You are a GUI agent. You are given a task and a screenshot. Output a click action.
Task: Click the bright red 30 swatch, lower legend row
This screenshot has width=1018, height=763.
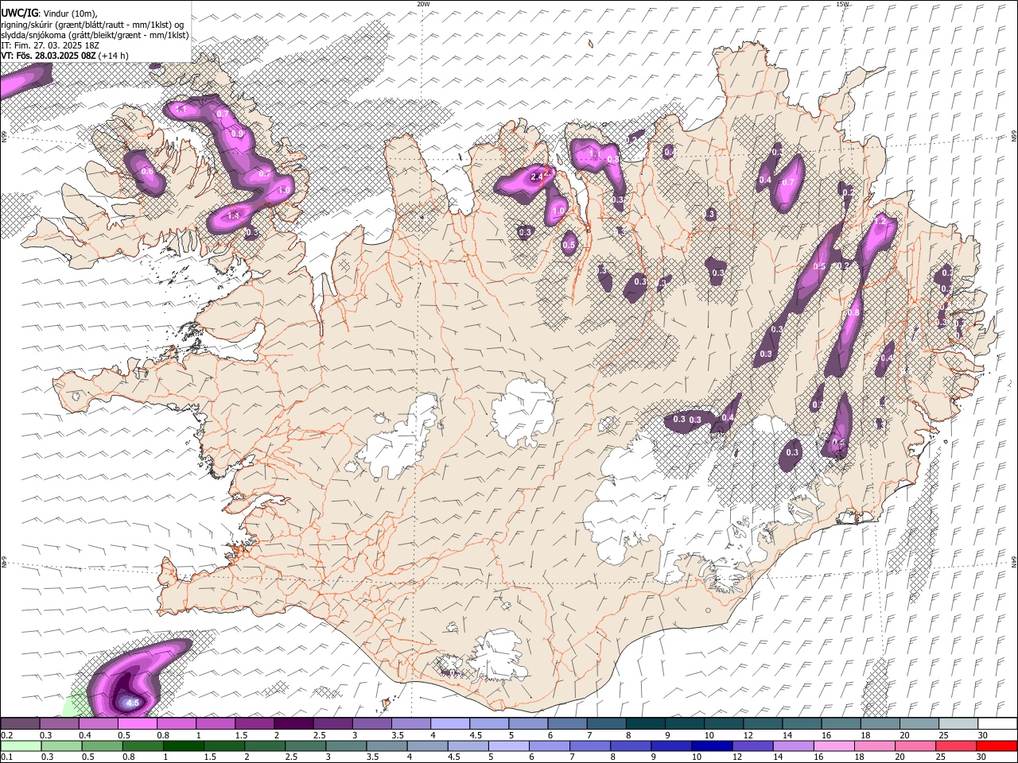pos(996,746)
